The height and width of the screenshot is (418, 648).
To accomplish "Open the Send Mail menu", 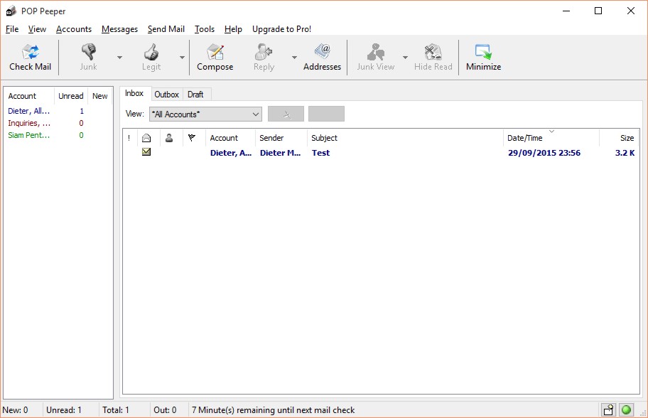I will (166, 29).
